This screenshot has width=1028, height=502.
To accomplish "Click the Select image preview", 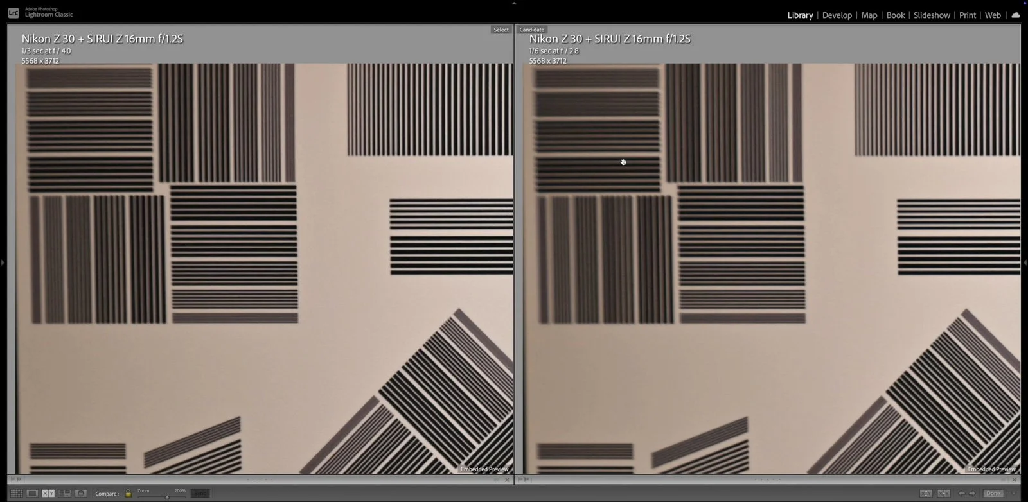I will point(264,268).
